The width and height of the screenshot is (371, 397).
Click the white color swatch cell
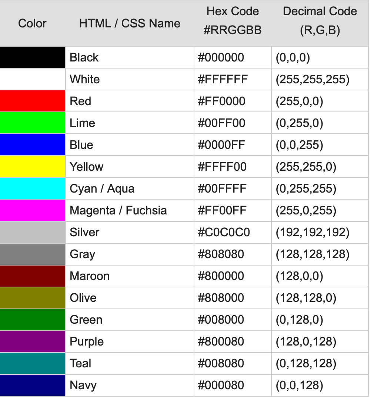(32, 79)
